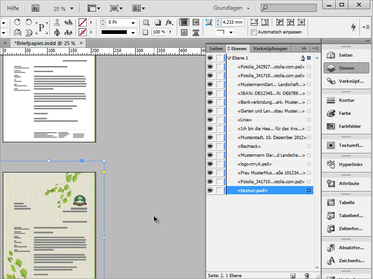
Task: Open Farbe panel from dock
Action: pos(346,113)
